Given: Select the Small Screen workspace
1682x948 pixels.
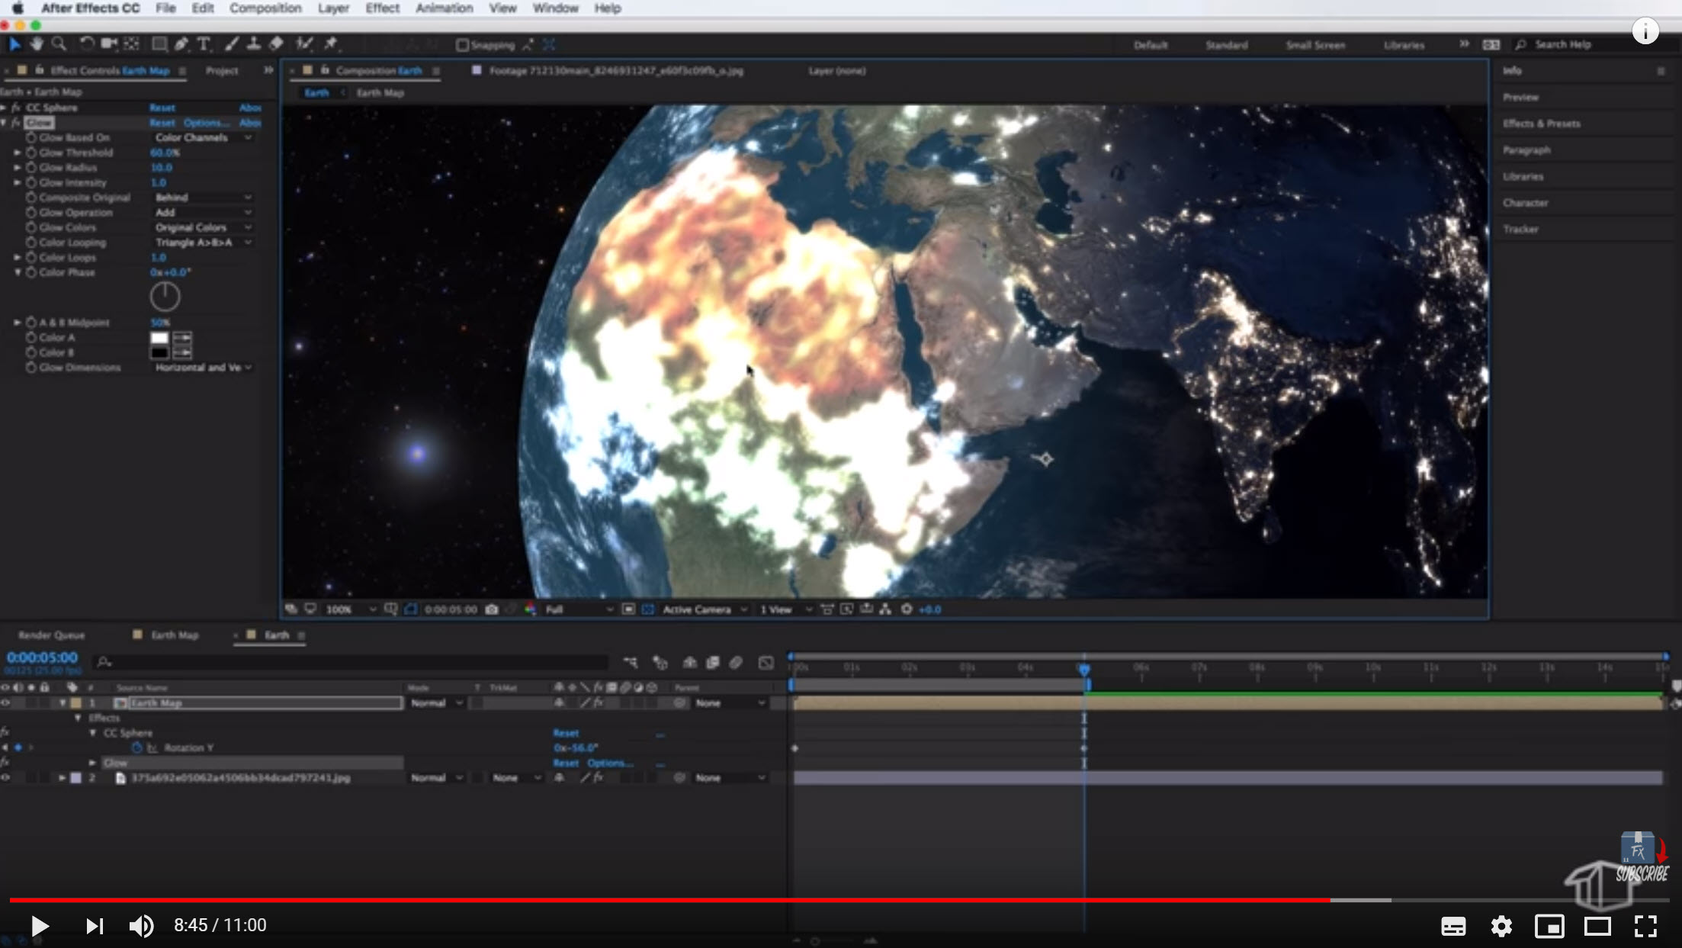Looking at the screenshot, I should point(1315,45).
